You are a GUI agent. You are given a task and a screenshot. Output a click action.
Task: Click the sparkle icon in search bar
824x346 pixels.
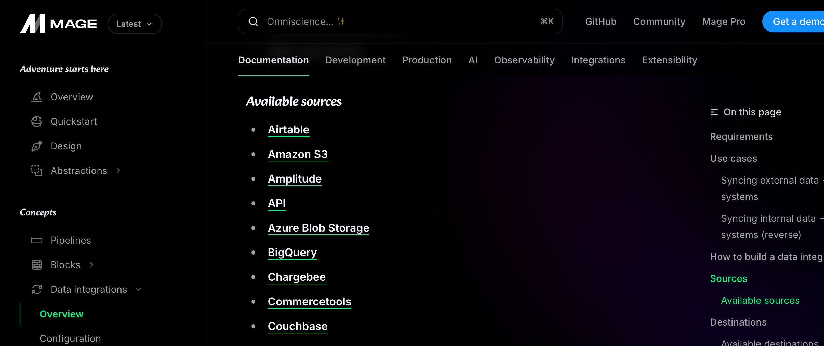click(341, 21)
